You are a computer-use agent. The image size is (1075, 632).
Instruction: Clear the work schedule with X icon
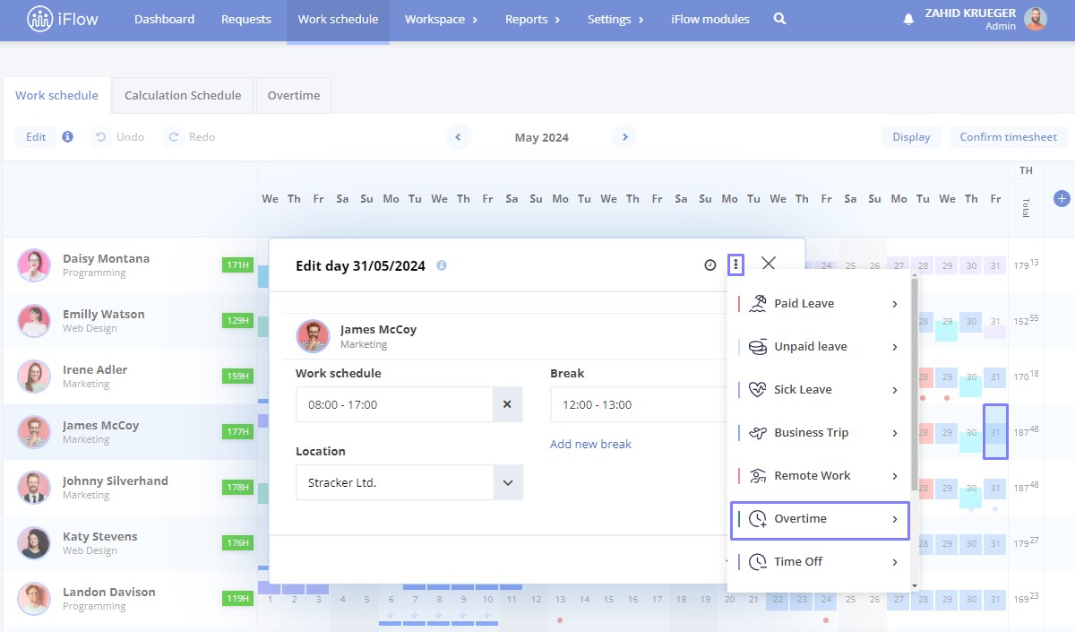[507, 404]
